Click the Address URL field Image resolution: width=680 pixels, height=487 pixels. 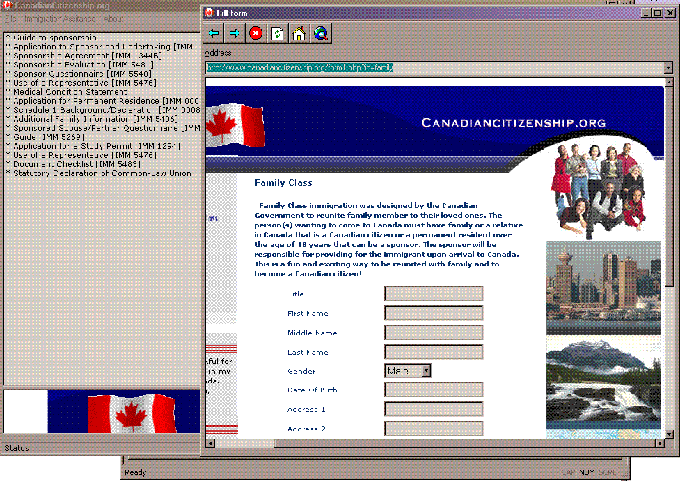[x=434, y=67]
